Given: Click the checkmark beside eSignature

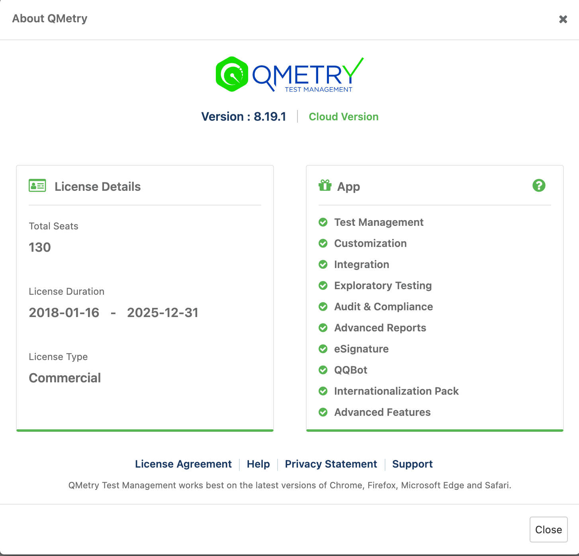Looking at the screenshot, I should [x=323, y=349].
